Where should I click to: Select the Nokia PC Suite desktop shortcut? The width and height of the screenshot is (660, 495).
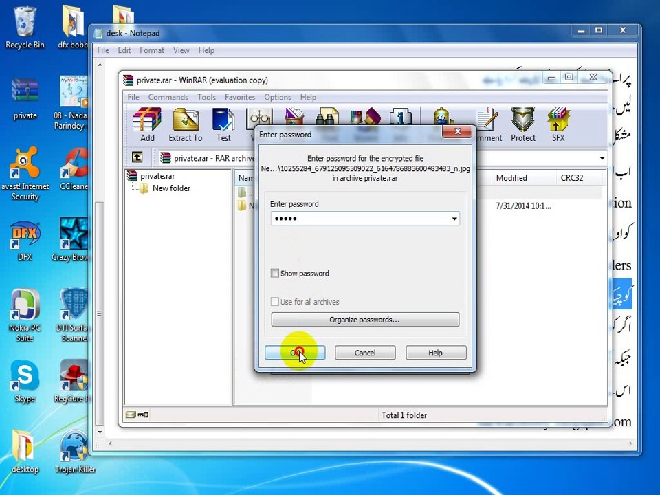coord(25,315)
